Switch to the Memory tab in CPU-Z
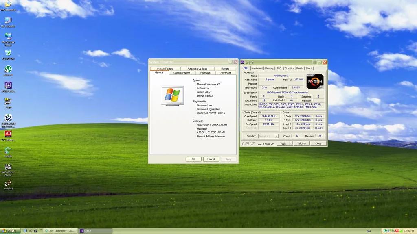This screenshot has width=417, height=234. 269,68
